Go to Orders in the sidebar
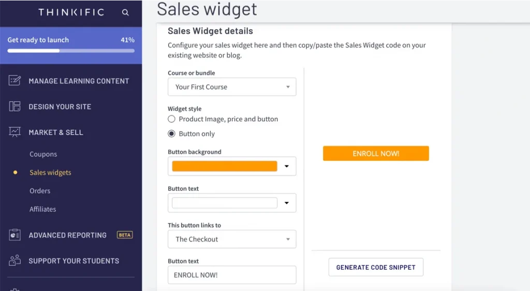Screen dimensions: 530x291 pos(40,191)
